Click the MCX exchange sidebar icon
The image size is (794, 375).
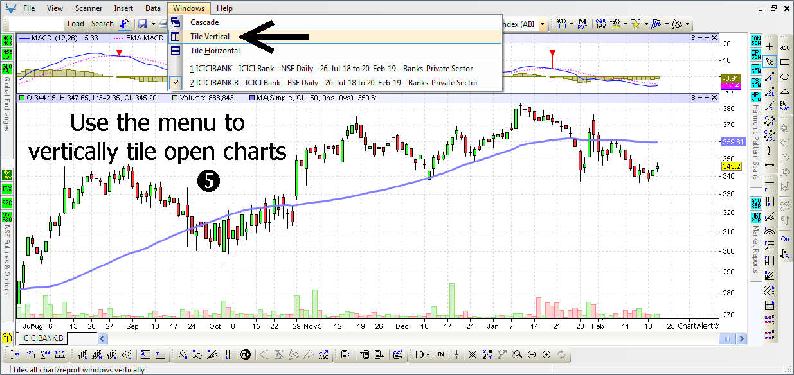pos(7,40)
